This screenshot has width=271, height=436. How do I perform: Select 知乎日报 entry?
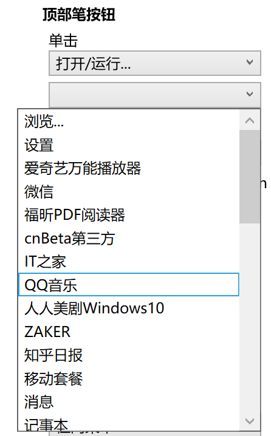[129, 355]
